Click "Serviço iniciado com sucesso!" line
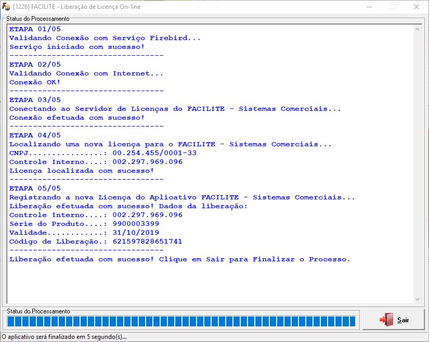Image resolution: width=429 pixels, height=342 pixels. point(77,47)
